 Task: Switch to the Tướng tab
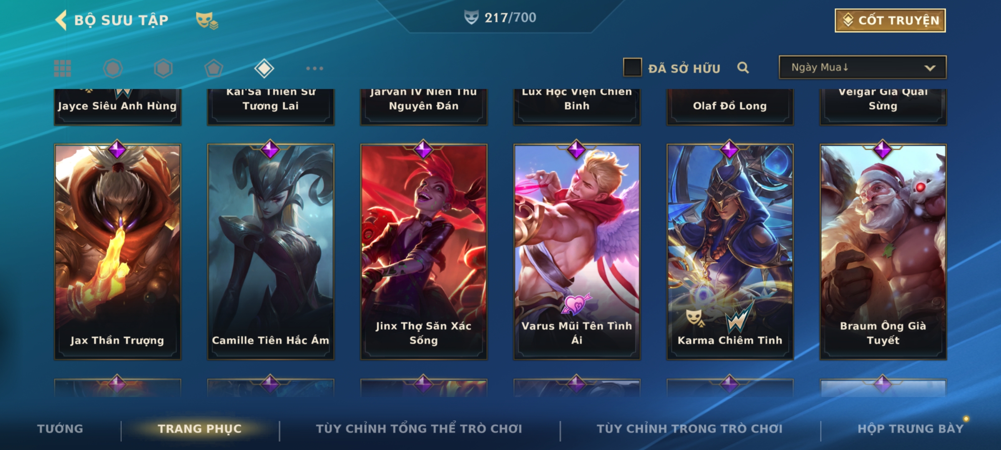pos(60,429)
